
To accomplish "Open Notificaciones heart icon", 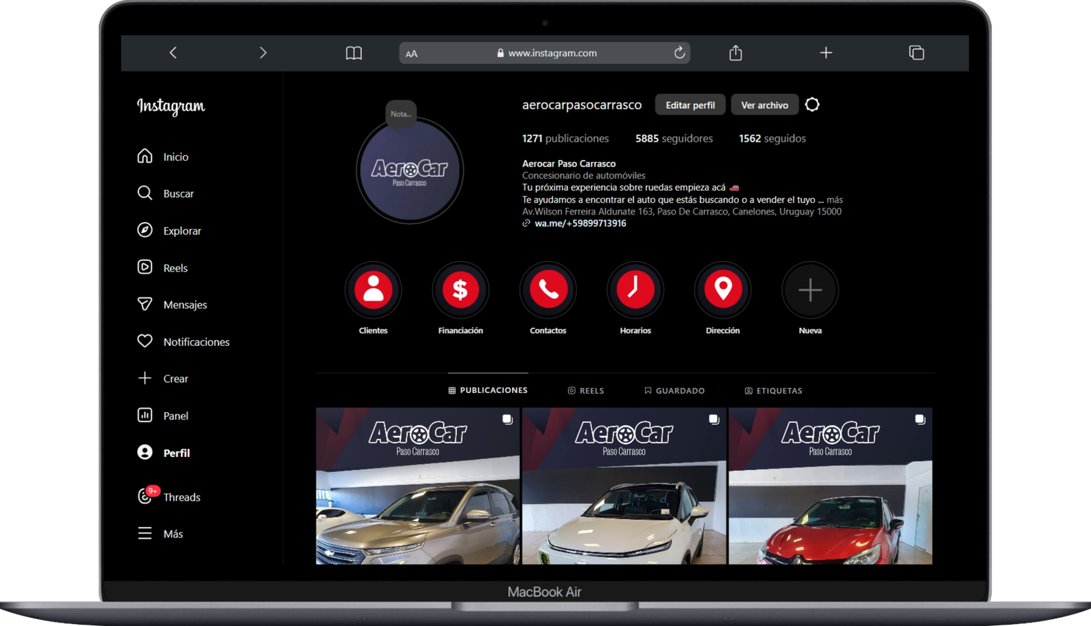I will (145, 341).
